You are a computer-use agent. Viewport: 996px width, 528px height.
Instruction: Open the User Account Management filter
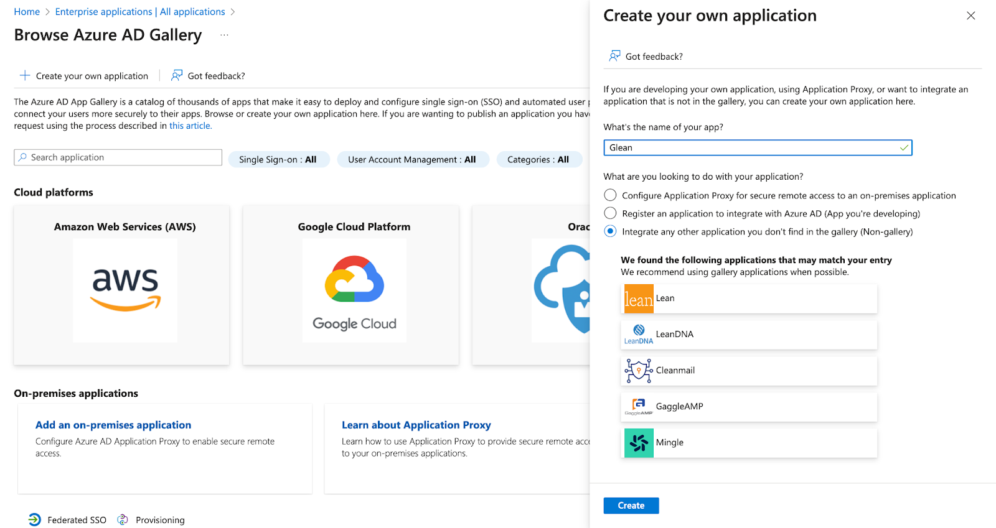pos(412,160)
